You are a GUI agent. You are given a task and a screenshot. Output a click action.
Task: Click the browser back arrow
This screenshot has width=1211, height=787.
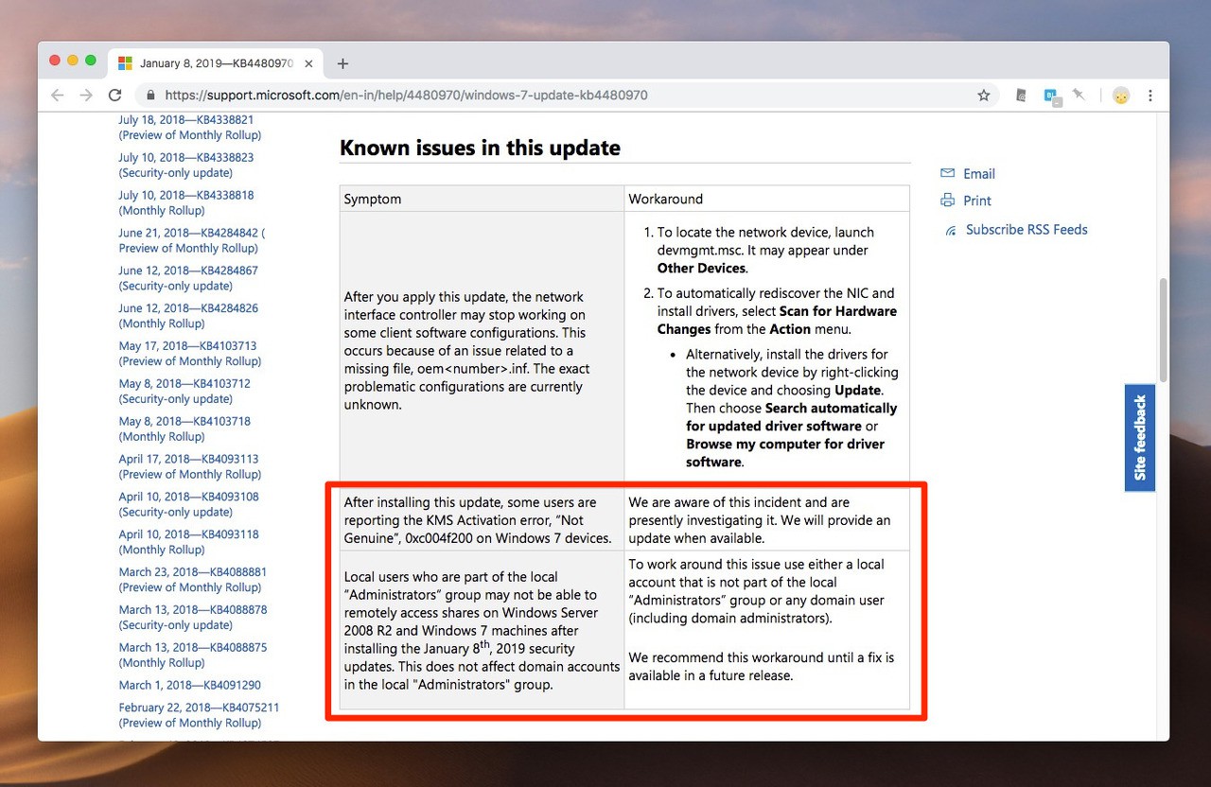coord(58,96)
